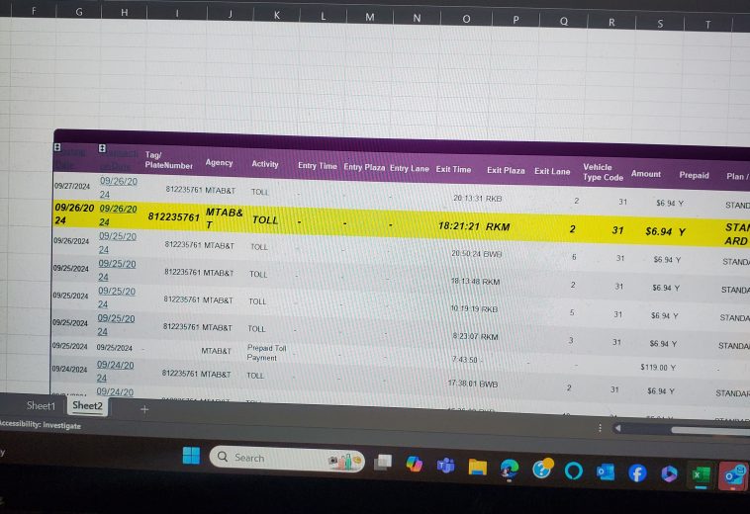Open the 09/25/2024 link in the 10:19:19 row
The height and width of the screenshot is (514, 750).
click(x=117, y=298)
